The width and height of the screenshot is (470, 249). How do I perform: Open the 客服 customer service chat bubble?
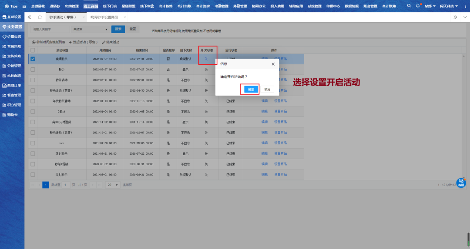(x=461, y=183)
